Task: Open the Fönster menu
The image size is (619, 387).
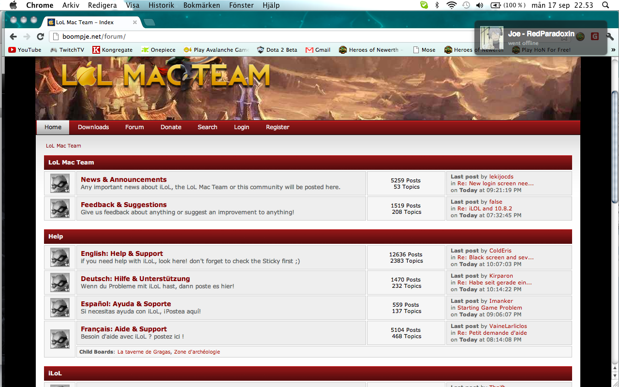Action: pyautogui.click(x=241, y=5)
